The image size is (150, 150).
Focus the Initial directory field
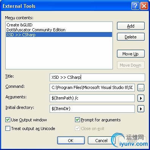[92, 109]
